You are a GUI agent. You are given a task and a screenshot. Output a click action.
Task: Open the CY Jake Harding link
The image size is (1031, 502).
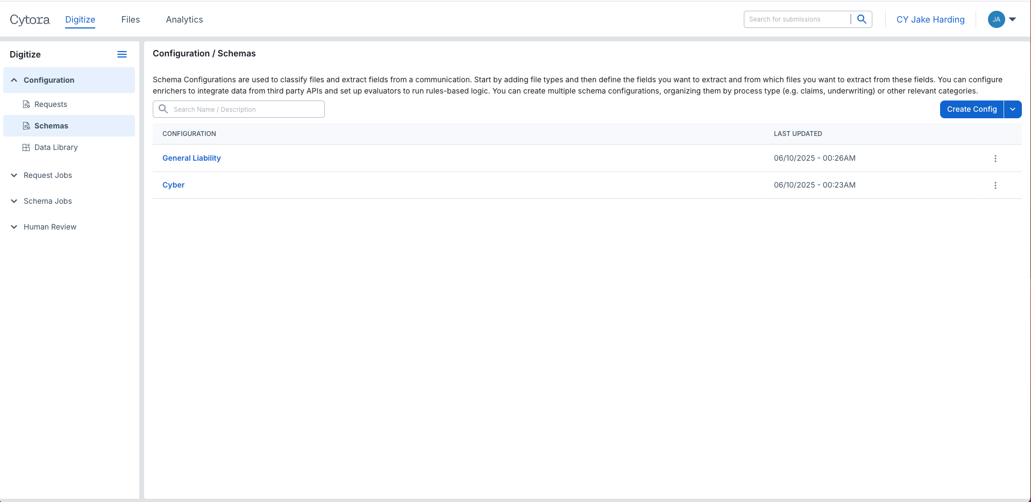930,20
